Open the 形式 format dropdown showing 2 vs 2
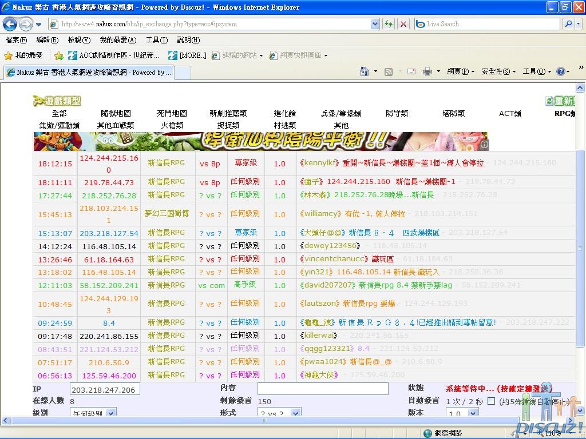The height and width of the screenshot is (439, 586). pyautogui.click(x=295, y=413)
